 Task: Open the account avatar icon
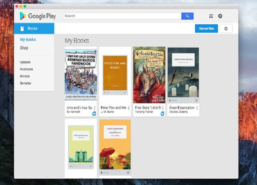(x=220, y=16)
